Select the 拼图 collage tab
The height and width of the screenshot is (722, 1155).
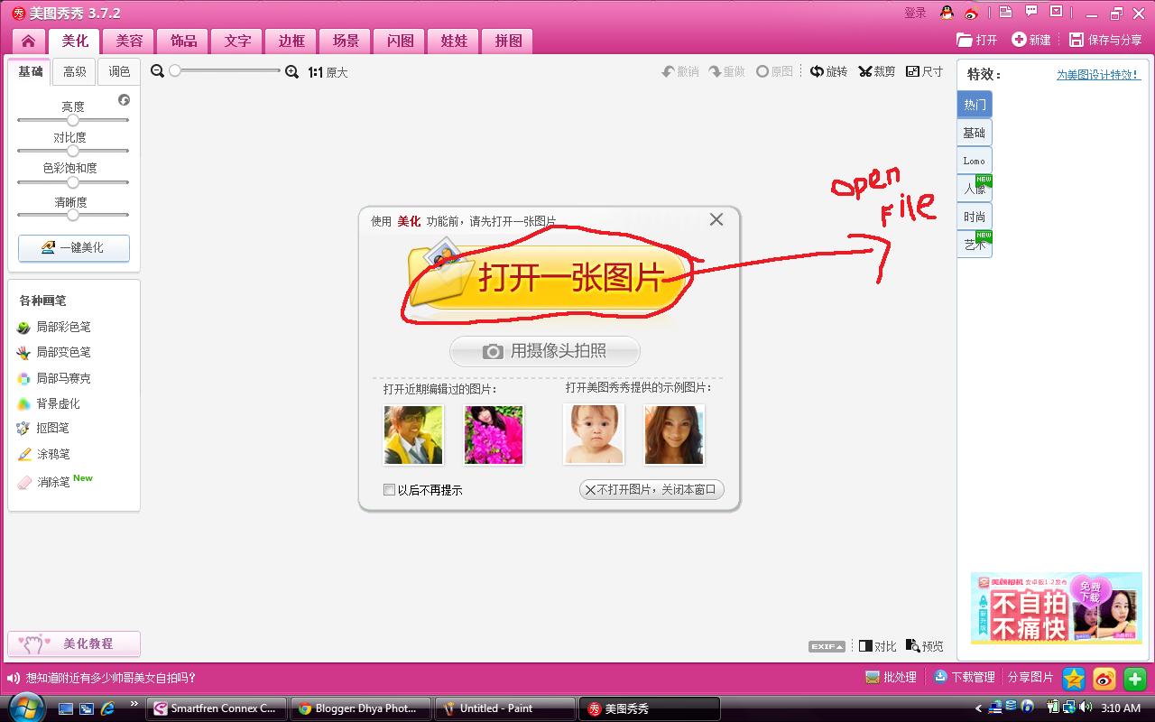(x=508, y=41)
